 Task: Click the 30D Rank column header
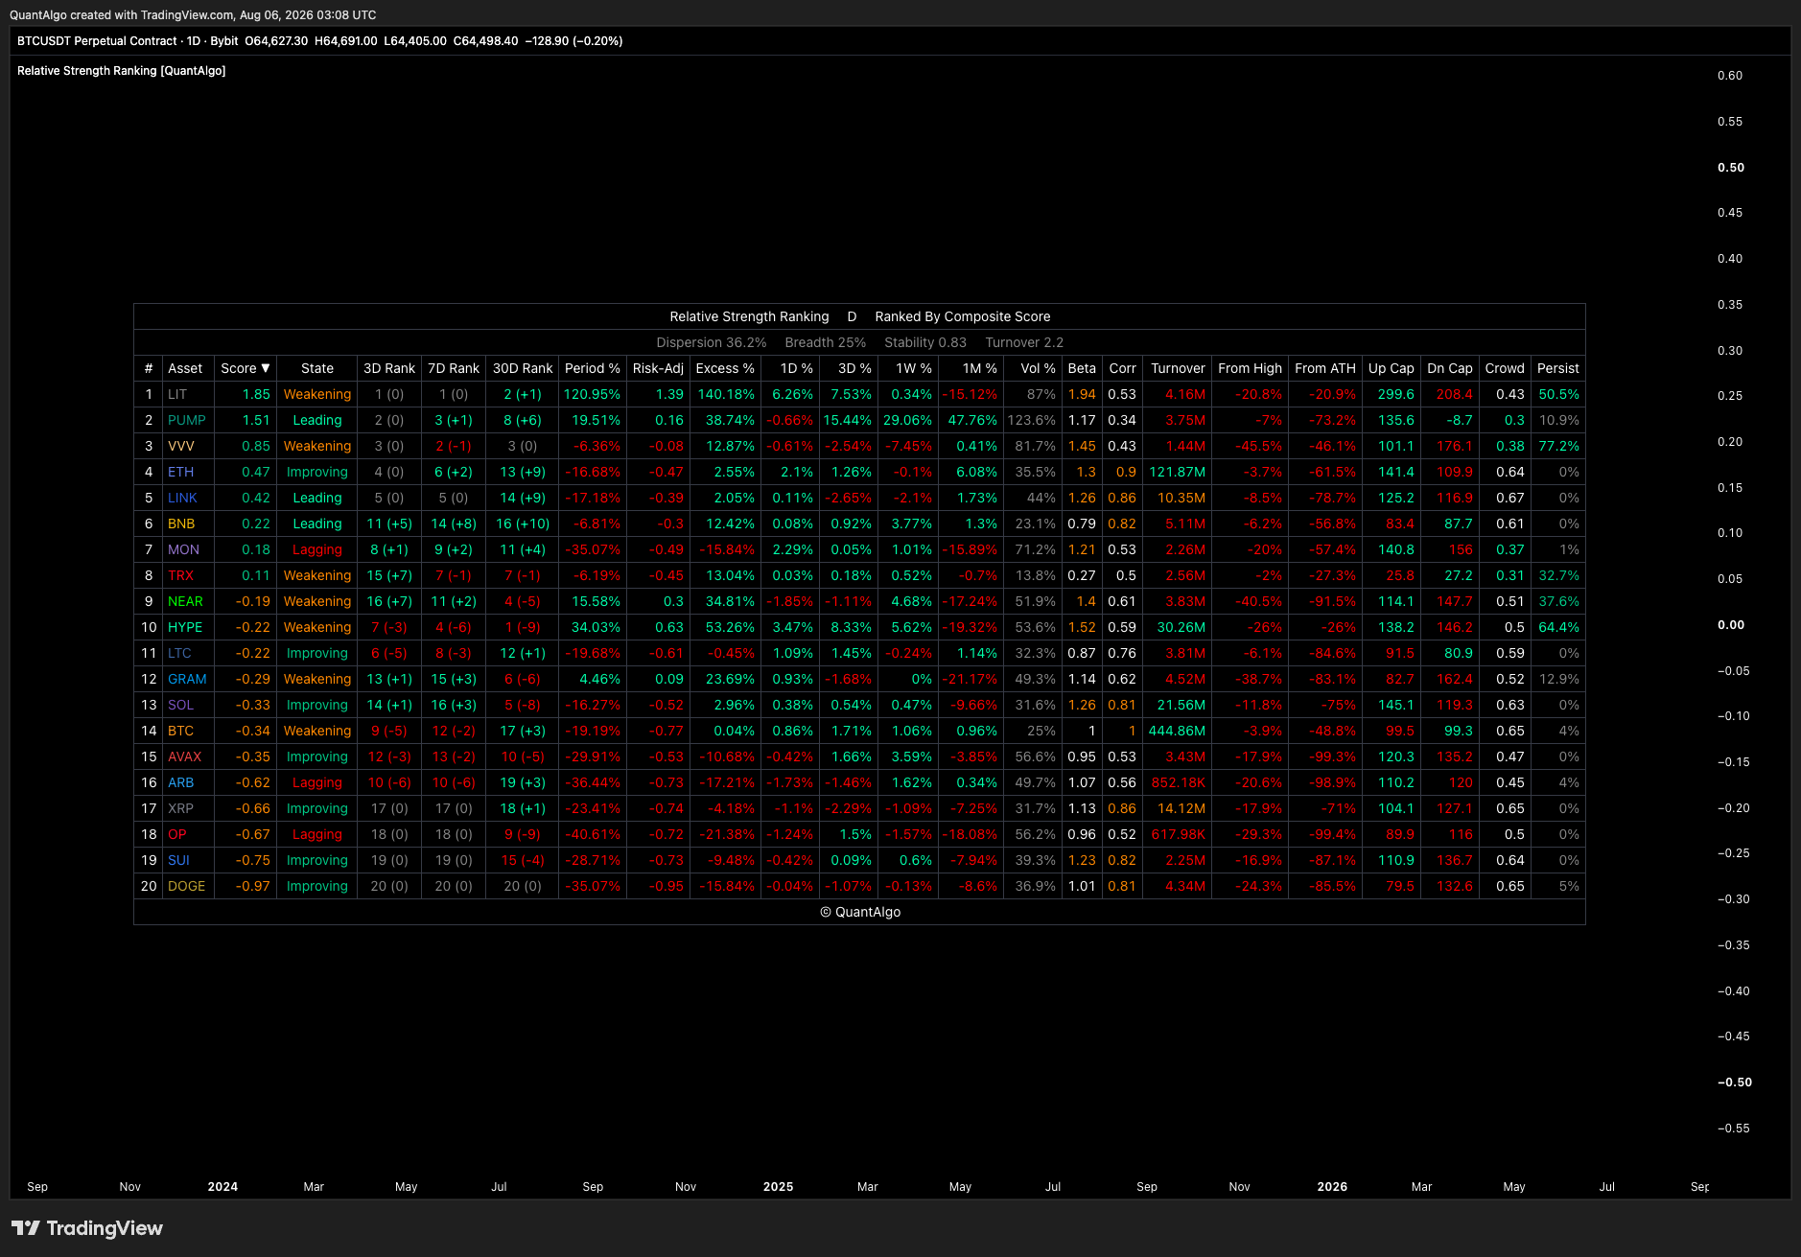(x=523, y=368)
